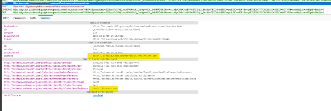The height and width of the screenshot is (111, 331).
Task: Select the live.com identityprovider value
Action: pos(97,69)
